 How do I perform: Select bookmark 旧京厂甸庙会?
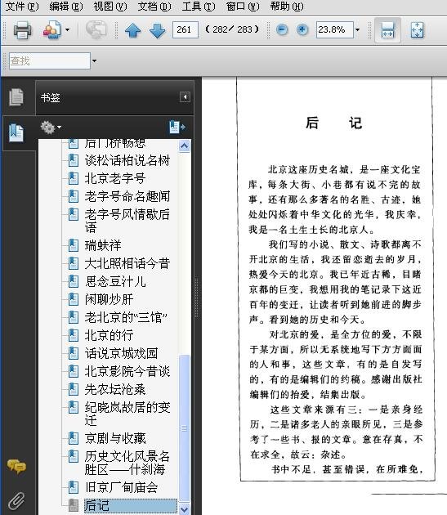(x=121, y=487)
